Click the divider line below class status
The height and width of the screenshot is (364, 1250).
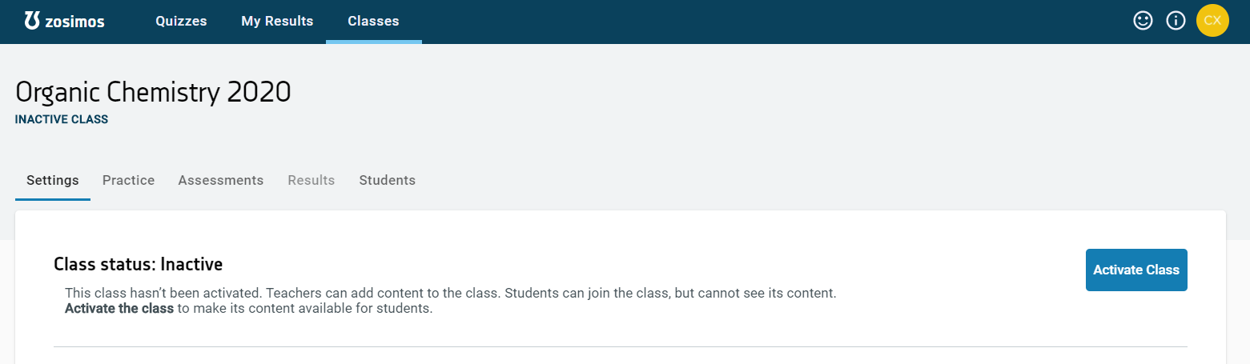620,346
